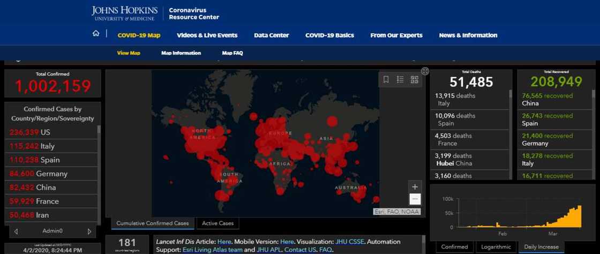
Task: Open Data Center menu item
Action: pyautogui.click(x=271, y=35)
